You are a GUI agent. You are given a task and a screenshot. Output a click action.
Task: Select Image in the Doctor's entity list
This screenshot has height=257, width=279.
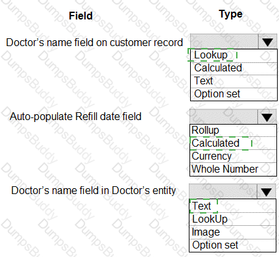[233, 232]
